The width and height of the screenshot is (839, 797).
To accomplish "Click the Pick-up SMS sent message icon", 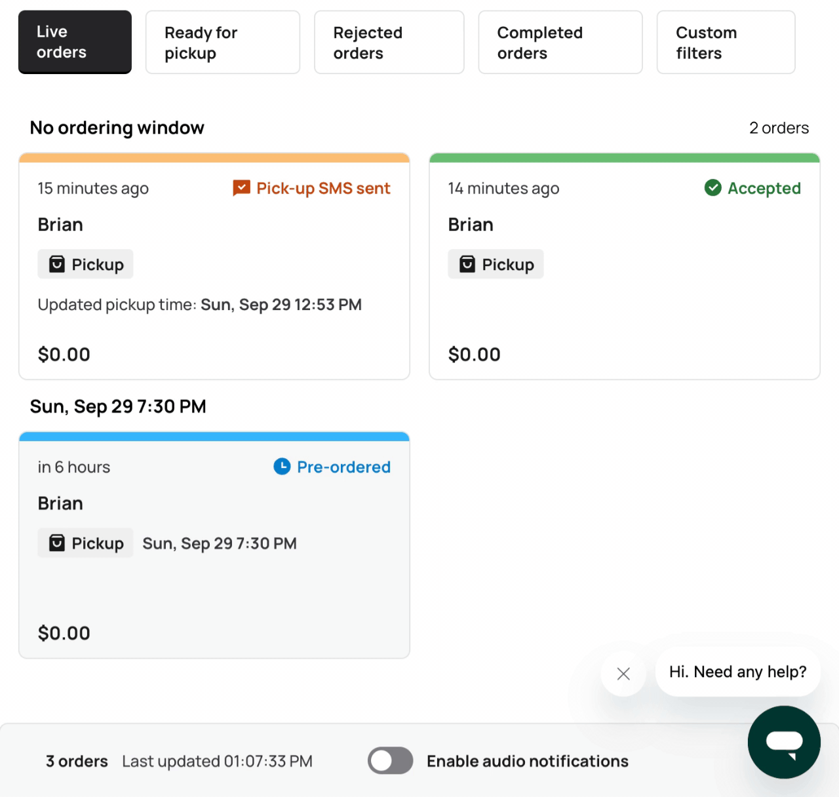I will (x=241, y=188).
